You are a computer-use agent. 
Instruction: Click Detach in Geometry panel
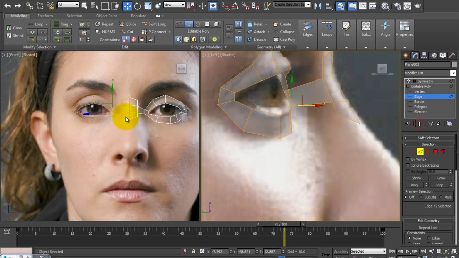[x=257, y=39]
